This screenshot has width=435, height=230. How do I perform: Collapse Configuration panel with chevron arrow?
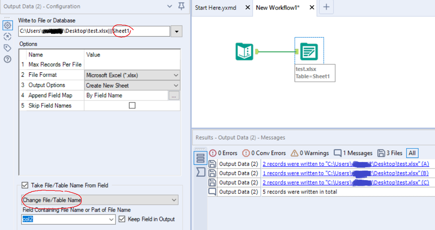(169, 6)
